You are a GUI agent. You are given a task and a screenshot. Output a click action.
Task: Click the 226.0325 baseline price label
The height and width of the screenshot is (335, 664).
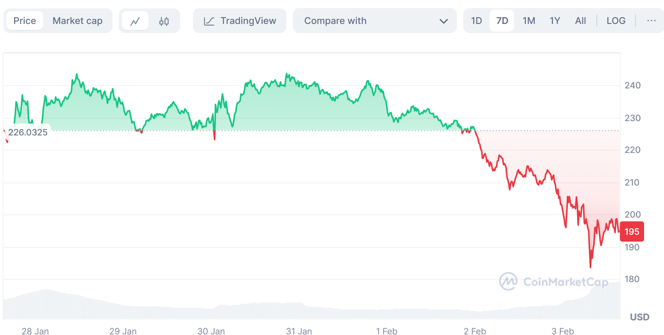[28, 132]
